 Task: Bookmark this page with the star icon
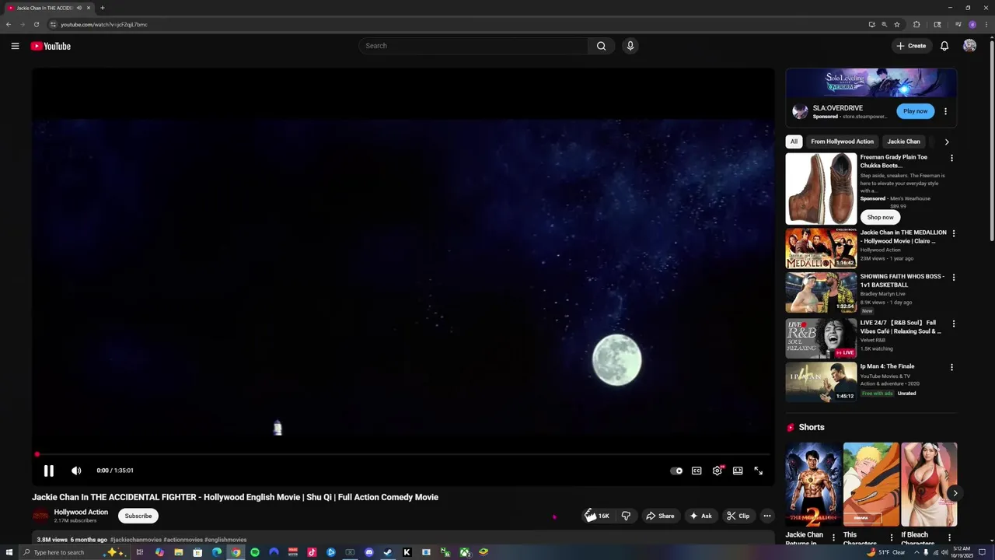pos(897,24)
